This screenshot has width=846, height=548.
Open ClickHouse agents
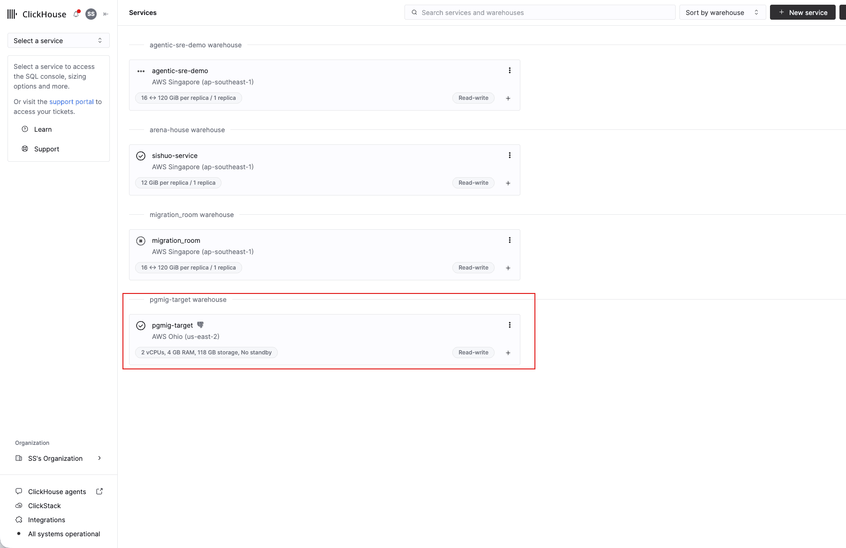coord(57,492)
